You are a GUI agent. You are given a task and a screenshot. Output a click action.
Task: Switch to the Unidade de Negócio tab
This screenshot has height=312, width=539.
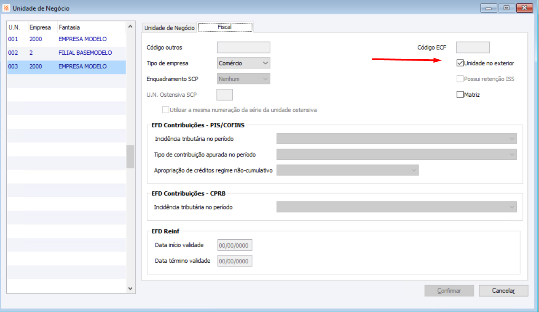tap(169, 28)
